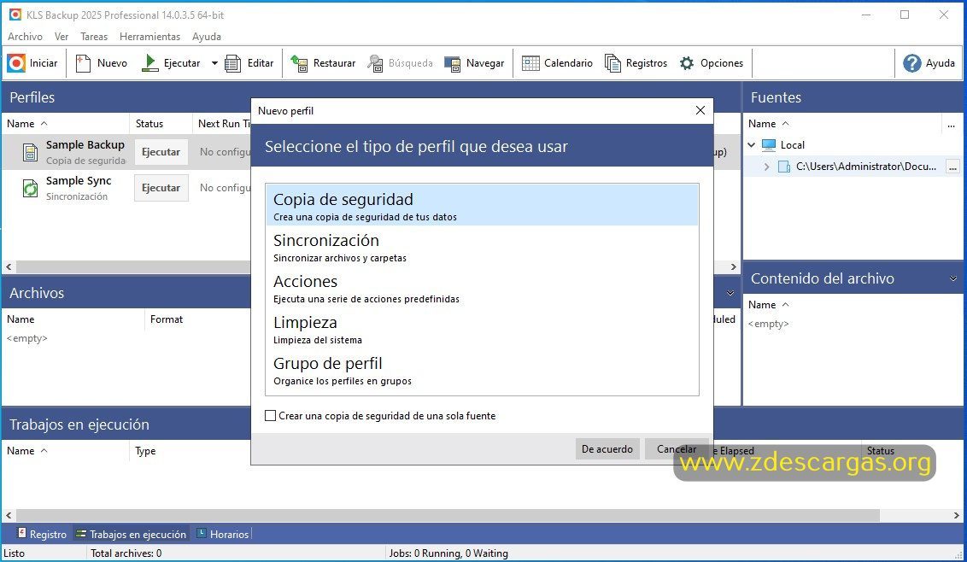The image size is (967, 562).
Task: Open Editar profile editor icon
Action: tap(232, 63)
